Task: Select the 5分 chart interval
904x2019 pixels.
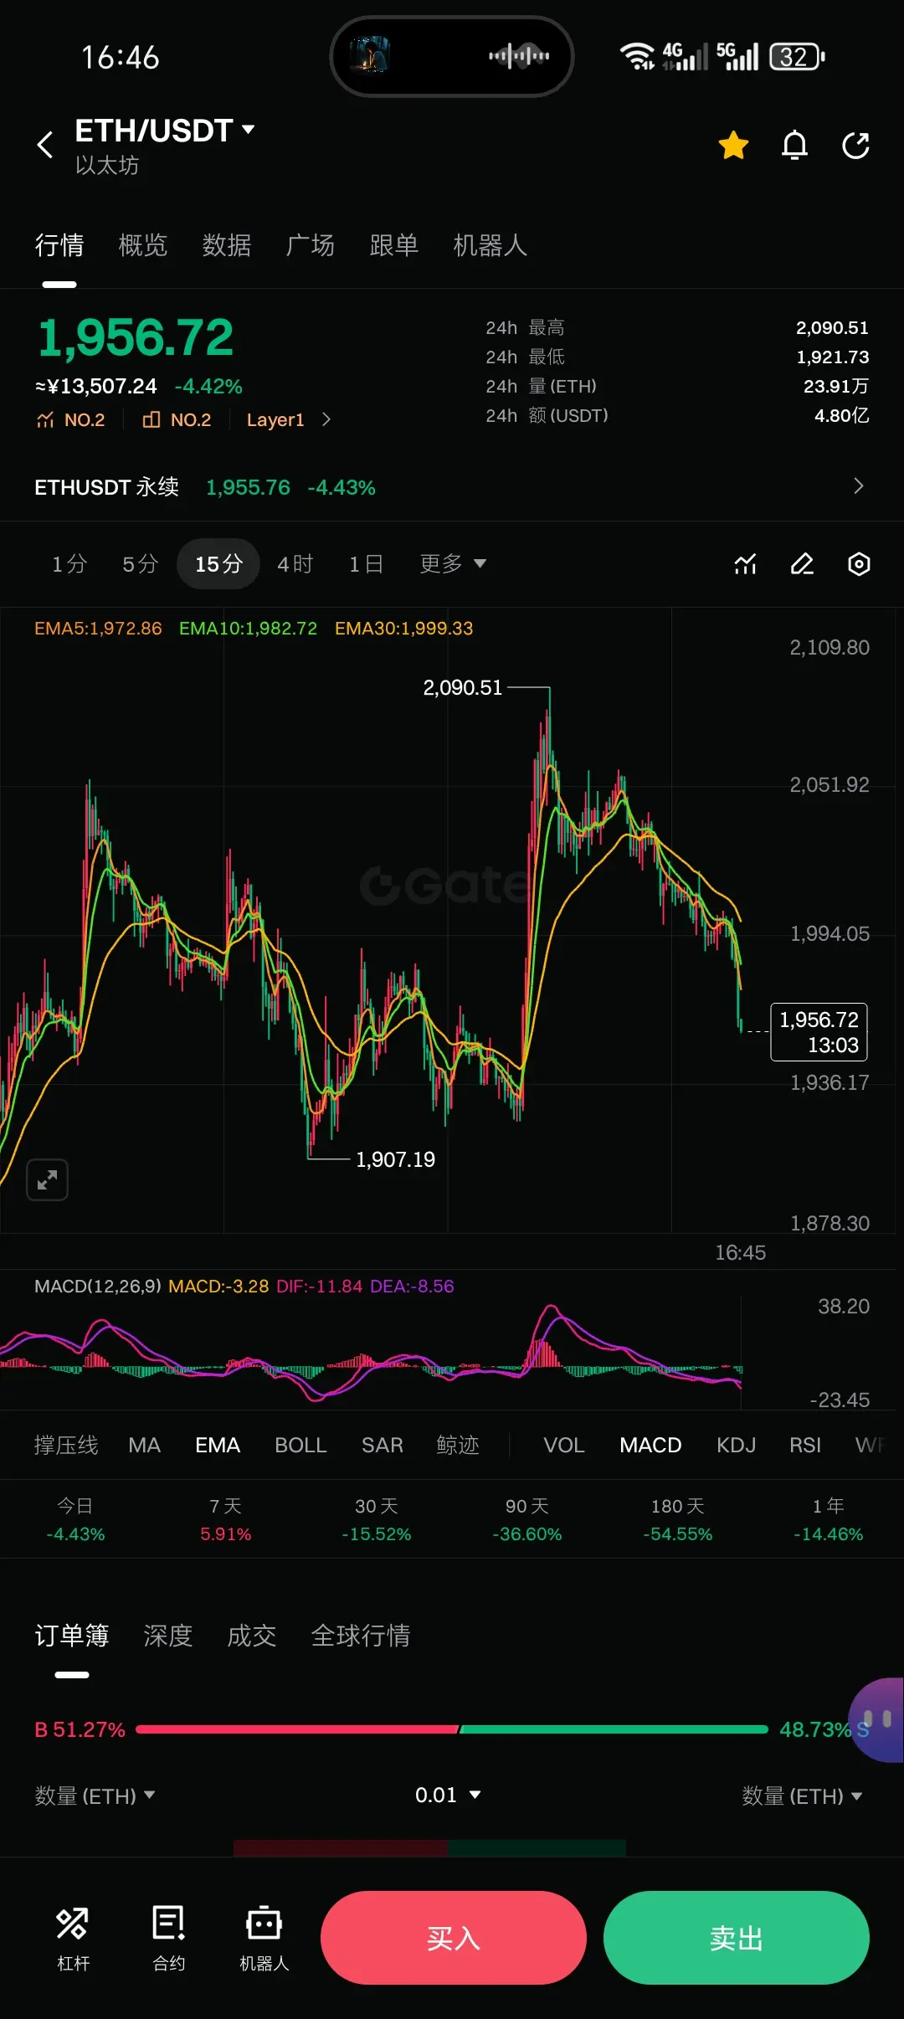Action: tap(140, 564)
